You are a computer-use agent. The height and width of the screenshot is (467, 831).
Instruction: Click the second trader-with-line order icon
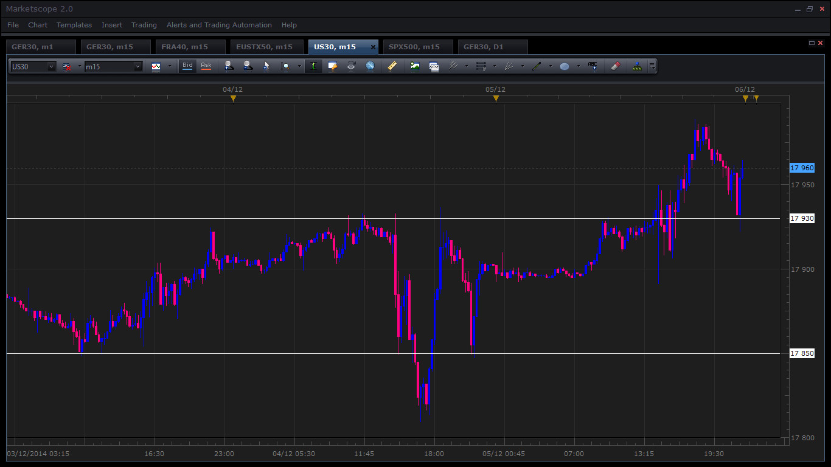click(x=248, y=66)
